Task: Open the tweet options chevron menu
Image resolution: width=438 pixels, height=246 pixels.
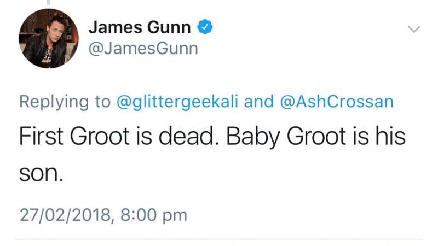Action: tap(414, 28)
